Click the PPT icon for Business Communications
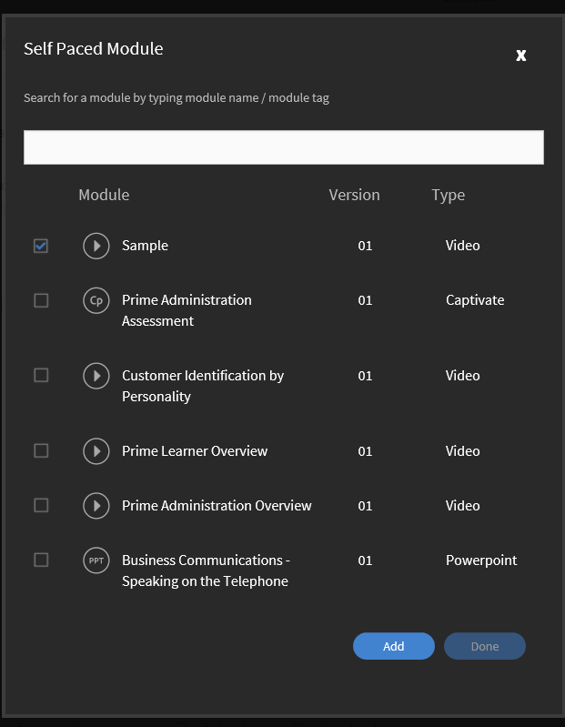 tap(96, 560)
